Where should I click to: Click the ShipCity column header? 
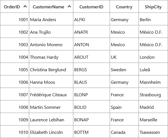click(x=153, y=6)
